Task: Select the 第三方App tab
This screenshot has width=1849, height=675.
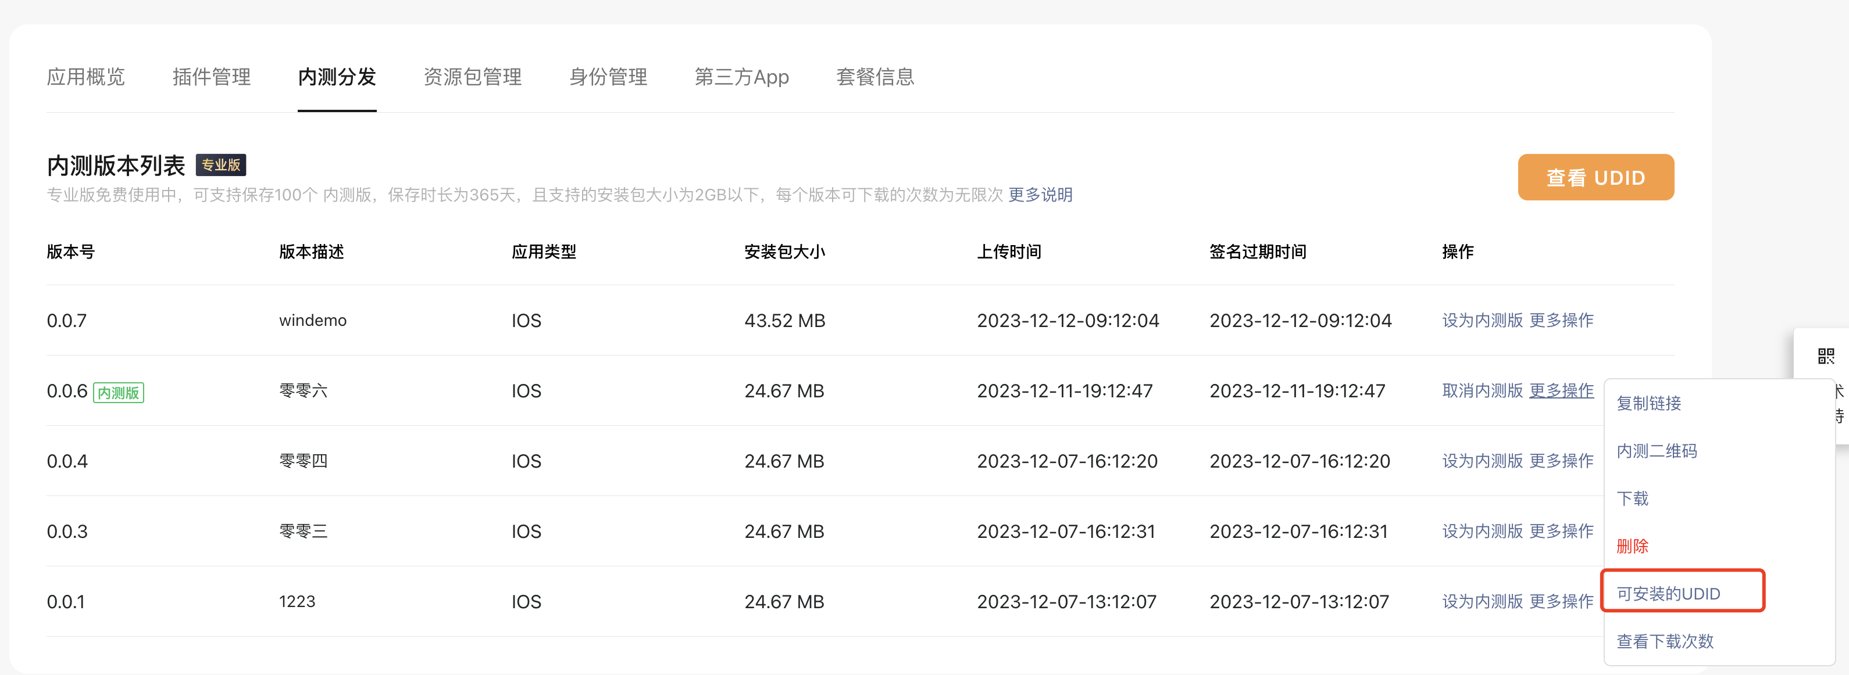Action: pyautogui.click(x=741, y=77)
